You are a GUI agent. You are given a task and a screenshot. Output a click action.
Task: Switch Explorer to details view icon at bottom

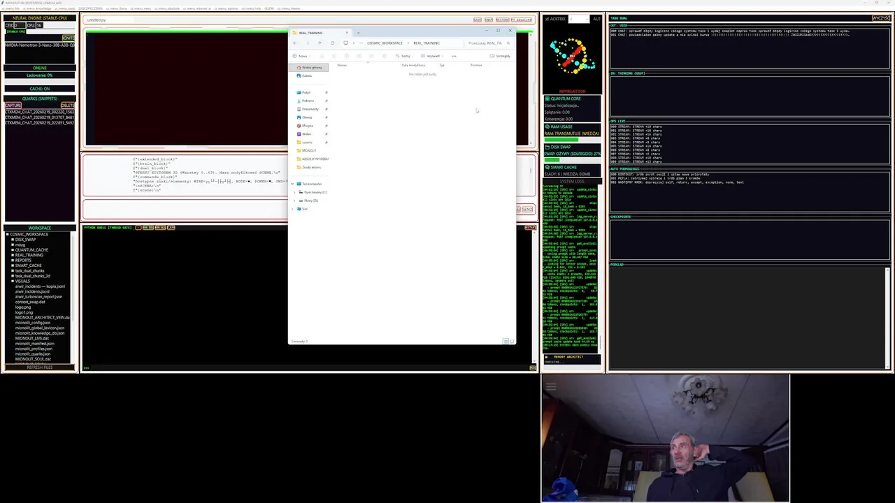click(x=506, y=342)
